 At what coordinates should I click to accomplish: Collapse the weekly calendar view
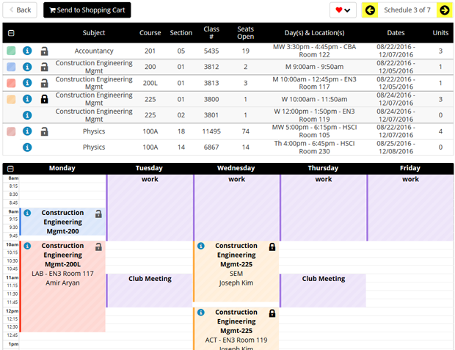click(10, 168)
